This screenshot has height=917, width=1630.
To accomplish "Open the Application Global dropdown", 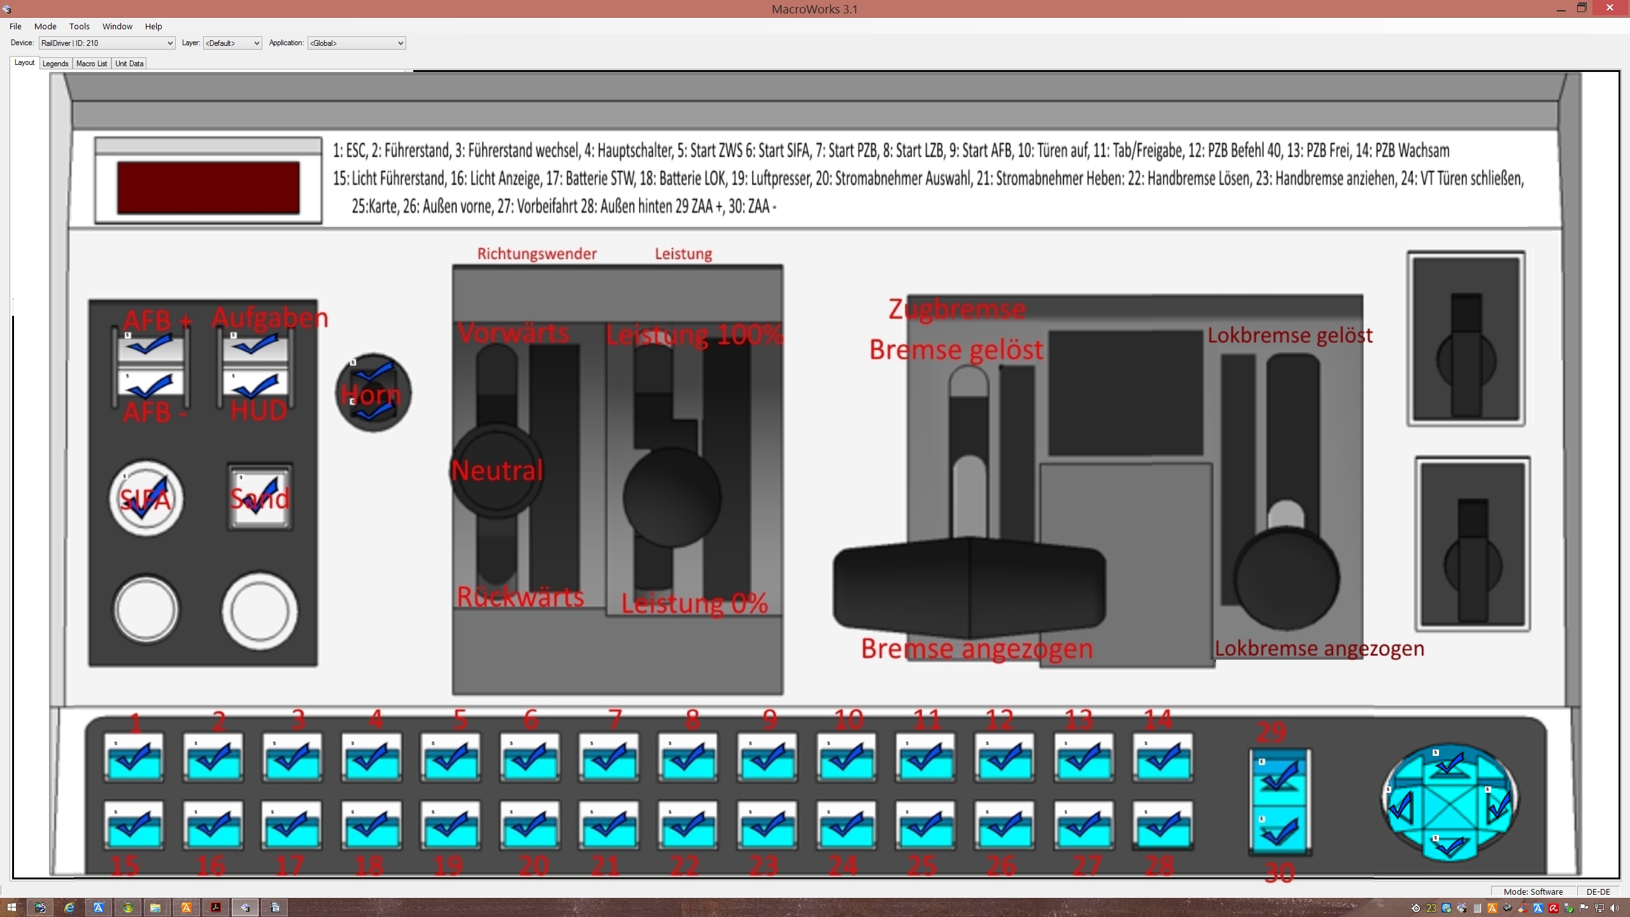I will (357, 43).
